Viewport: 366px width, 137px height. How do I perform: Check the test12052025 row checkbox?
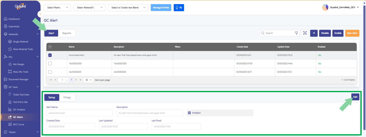(x=50, y=72)
